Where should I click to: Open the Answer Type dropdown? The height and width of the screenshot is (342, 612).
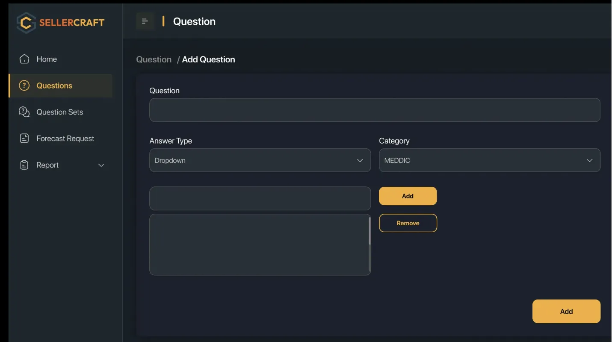260,160
